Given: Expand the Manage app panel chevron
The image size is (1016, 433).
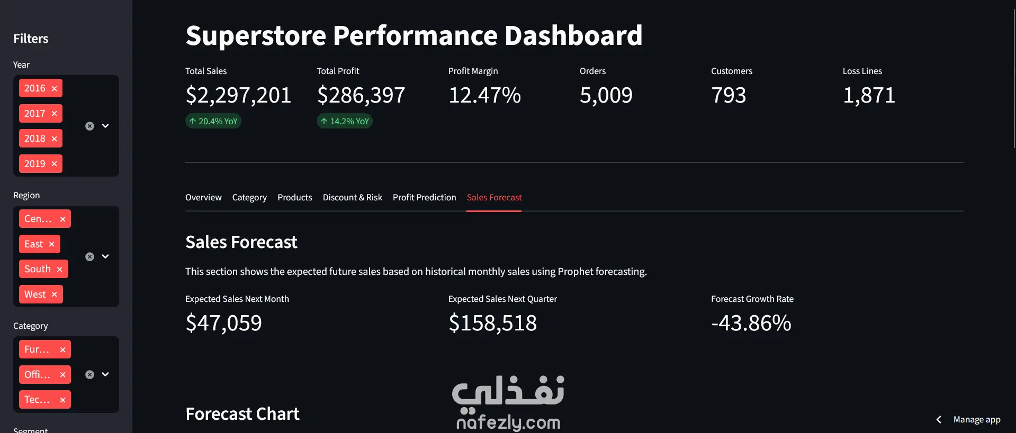Looking at the screenshot, I should tap(939, 419).
